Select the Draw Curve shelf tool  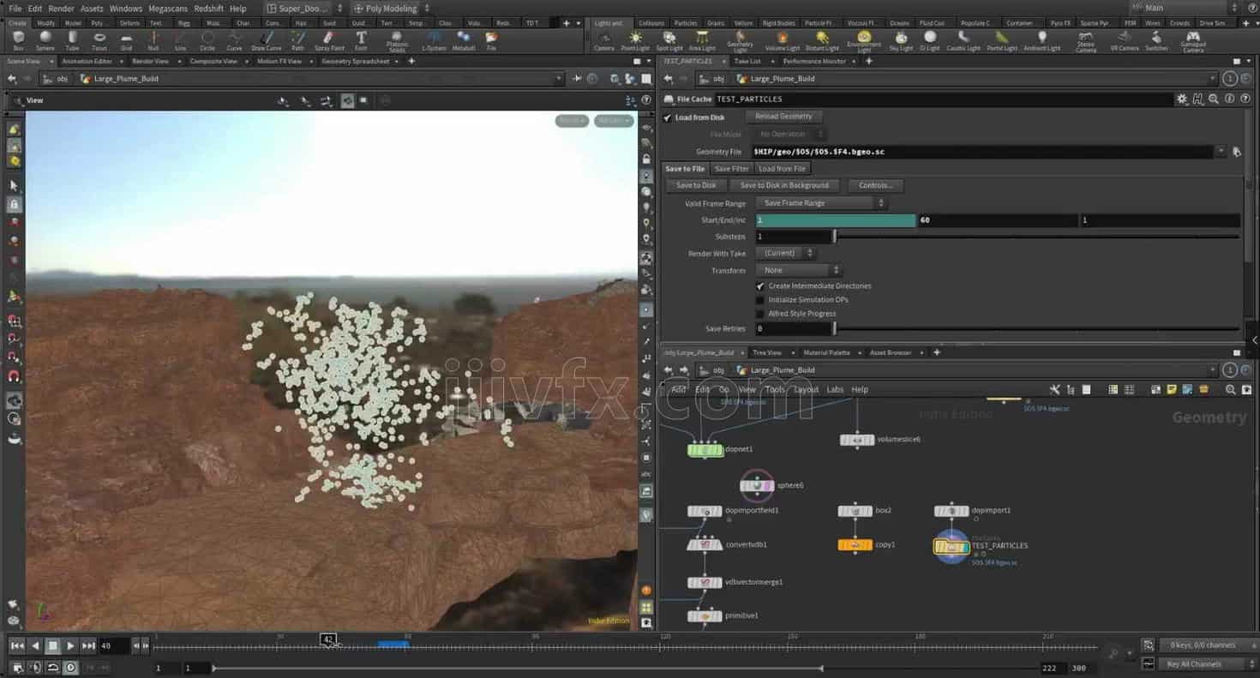click(267, 39)
